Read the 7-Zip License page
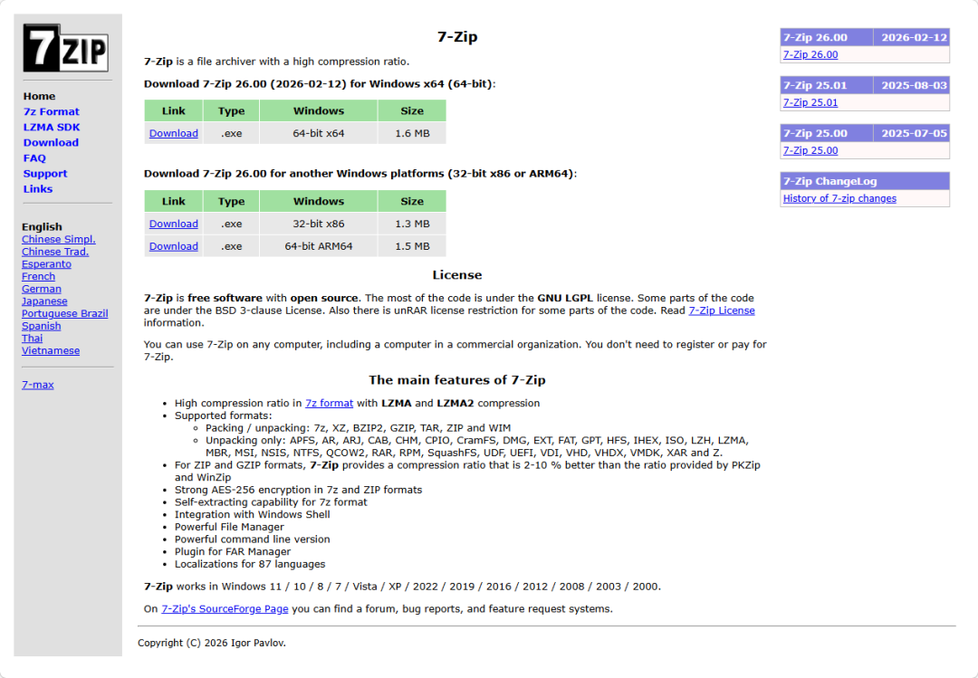Screen dimensions: 978x678 [x=721, y=310]
